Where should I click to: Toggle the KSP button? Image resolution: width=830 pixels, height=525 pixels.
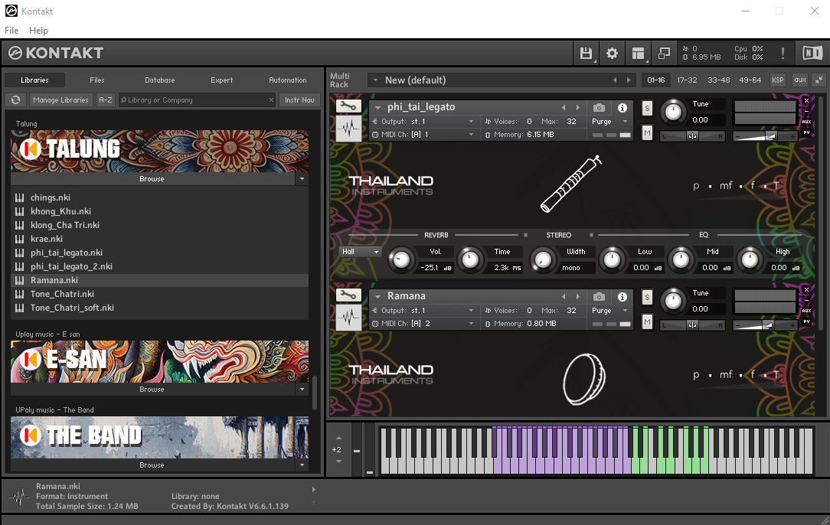778,80
